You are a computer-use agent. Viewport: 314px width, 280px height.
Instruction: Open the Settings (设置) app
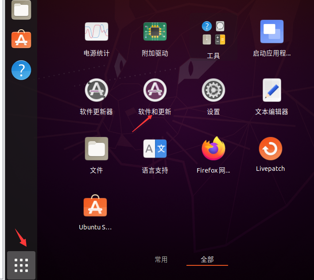click(213, 90)
